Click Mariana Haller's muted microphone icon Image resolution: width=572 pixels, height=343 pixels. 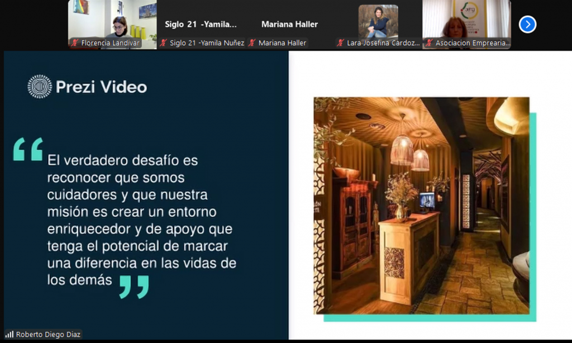[252, 42]
